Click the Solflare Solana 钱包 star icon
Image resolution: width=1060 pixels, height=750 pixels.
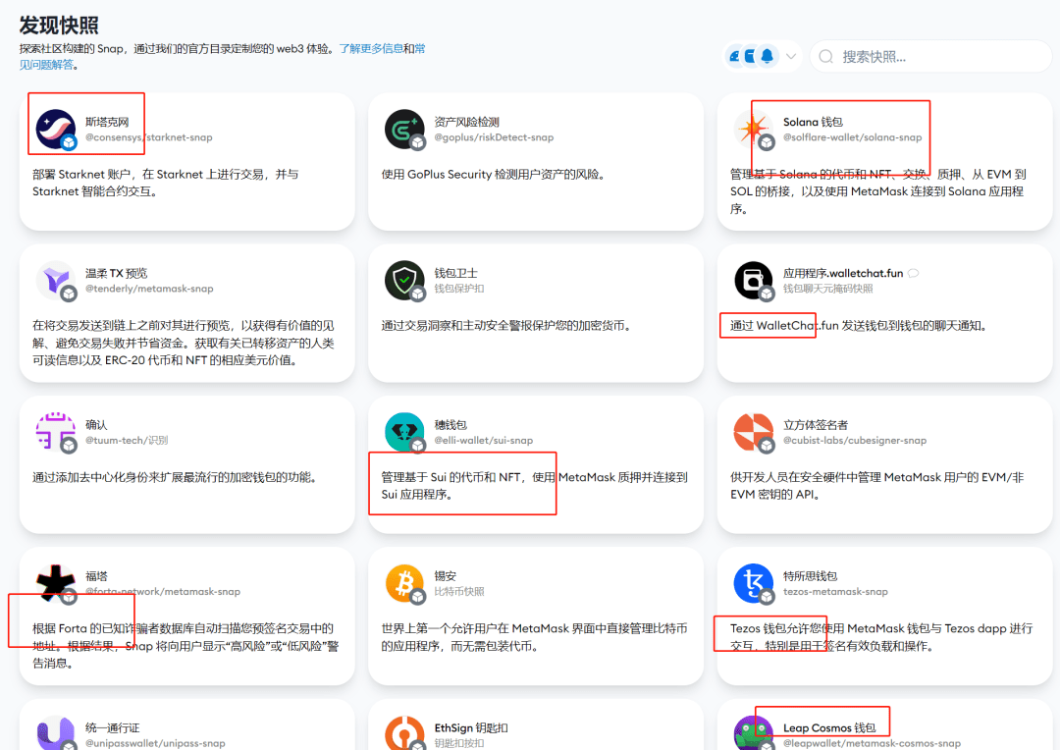(753, 129)
